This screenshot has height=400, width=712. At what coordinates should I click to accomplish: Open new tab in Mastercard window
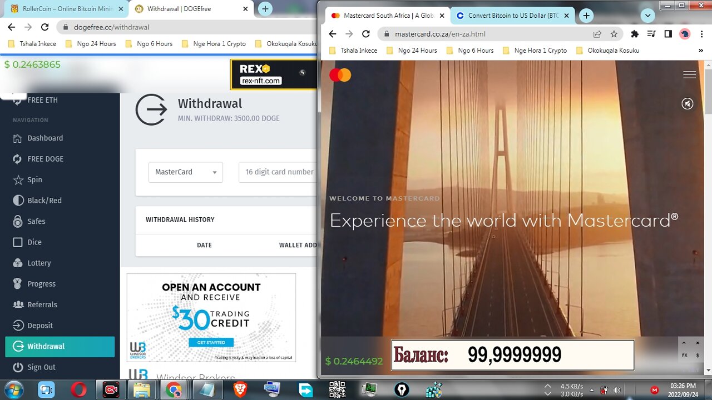pos(586,16)
